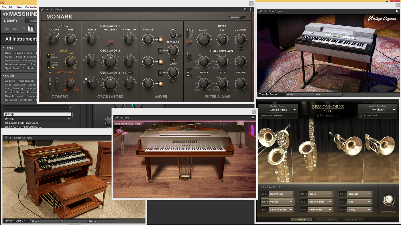Viewport: 401px width, 225px height.
Task: Toggle the REL release switch
Action: click(189, 76)
